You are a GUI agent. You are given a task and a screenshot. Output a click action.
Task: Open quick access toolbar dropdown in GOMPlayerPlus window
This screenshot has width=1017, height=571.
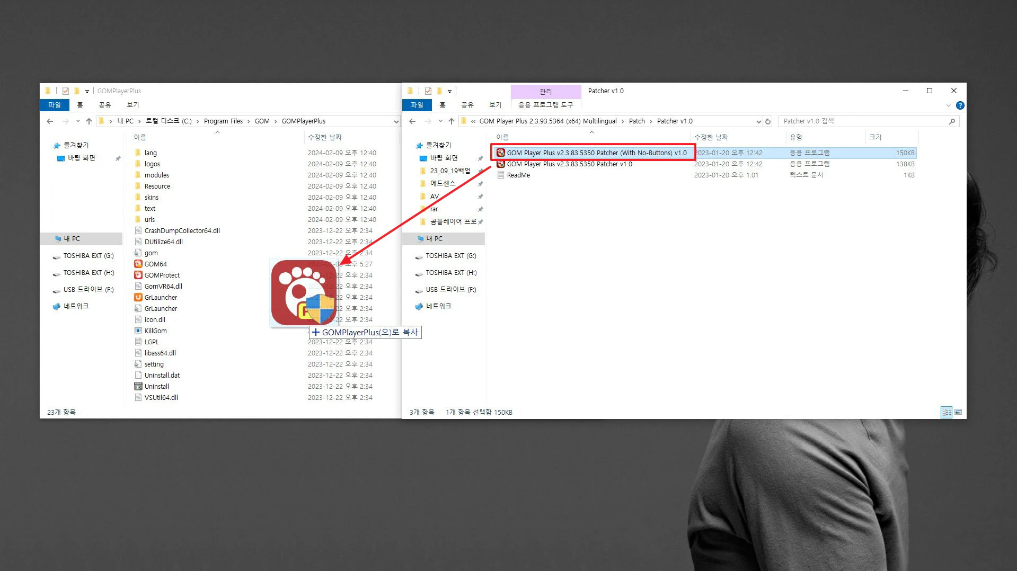tap(87, 91)
